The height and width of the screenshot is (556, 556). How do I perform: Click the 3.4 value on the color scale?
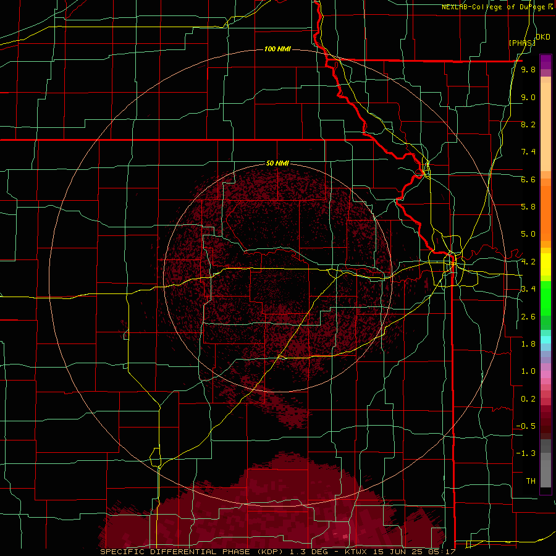pyautogui.click(x=528, y=289)
